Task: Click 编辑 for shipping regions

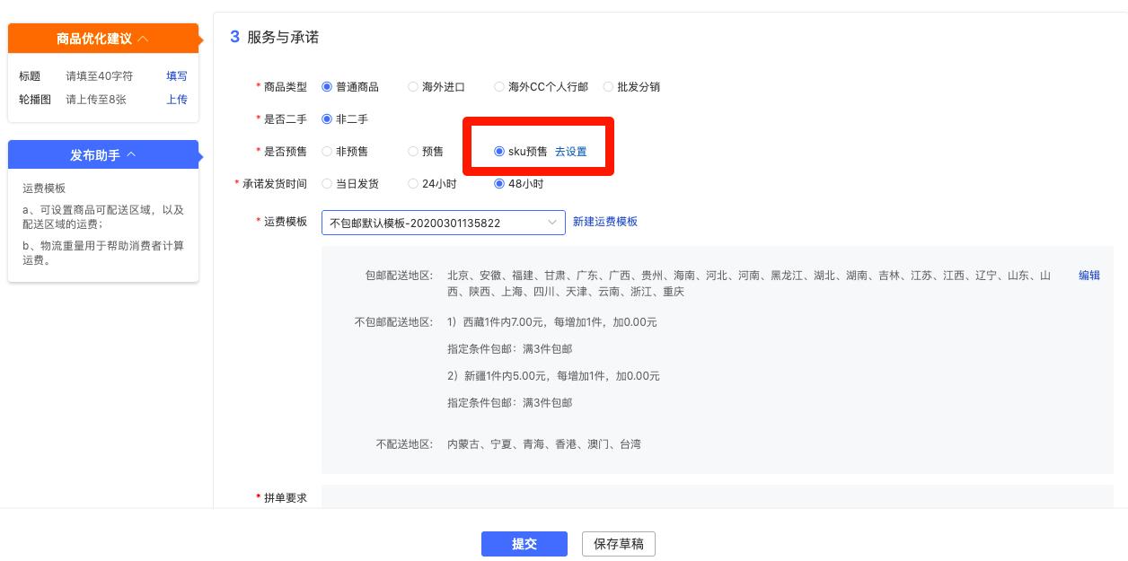Action: 1088,276
